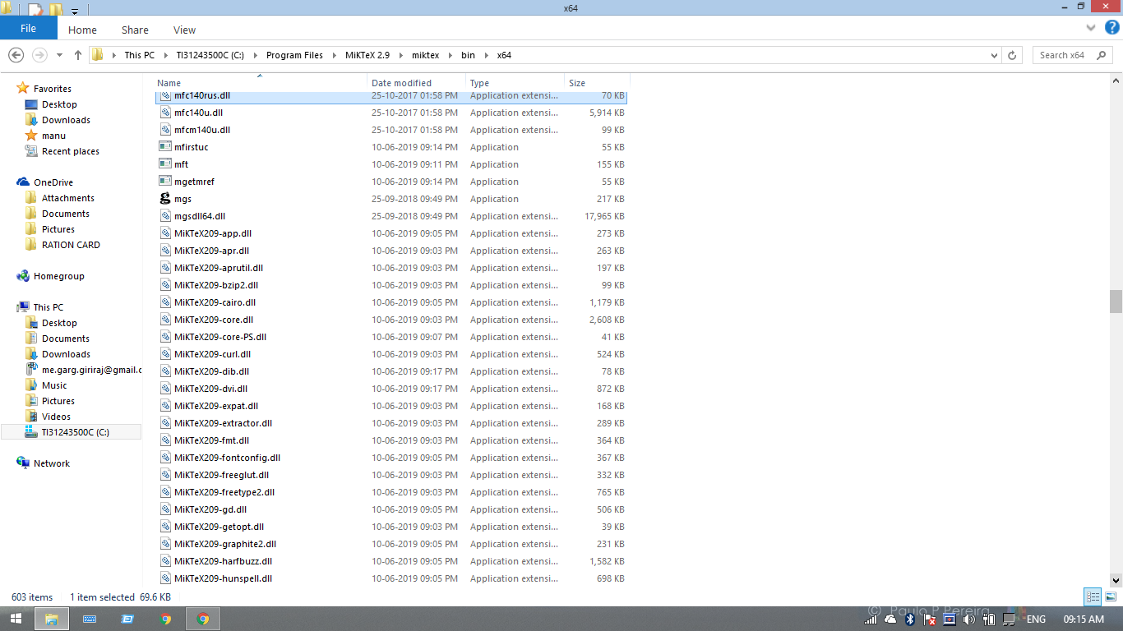Screen dimensions: 1123x631
Task: Open the Help question mark icon
Action: (1112, 27)
